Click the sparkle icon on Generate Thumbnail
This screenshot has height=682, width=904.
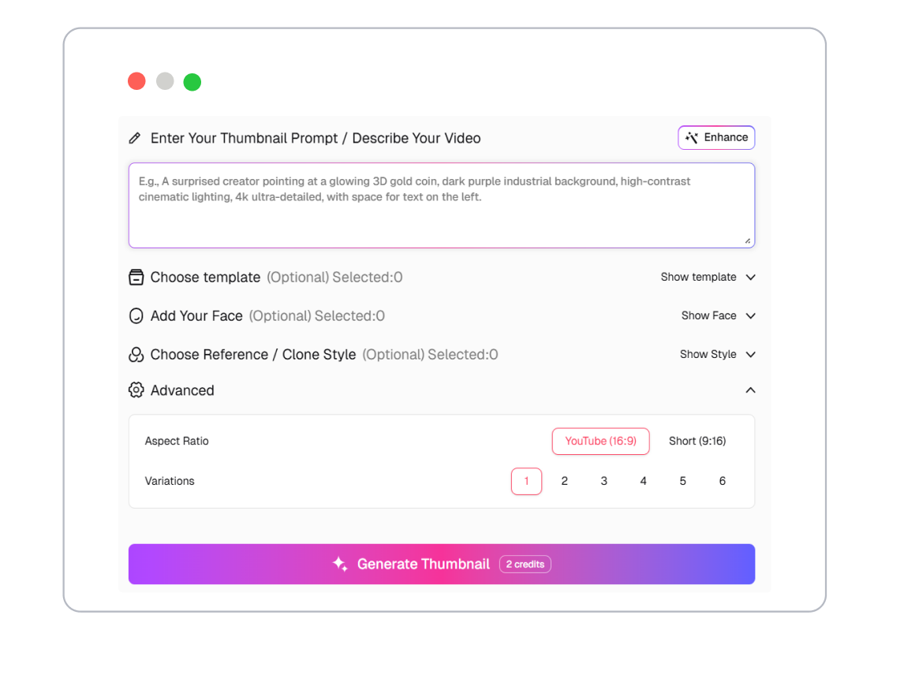[x=340, y=564]
